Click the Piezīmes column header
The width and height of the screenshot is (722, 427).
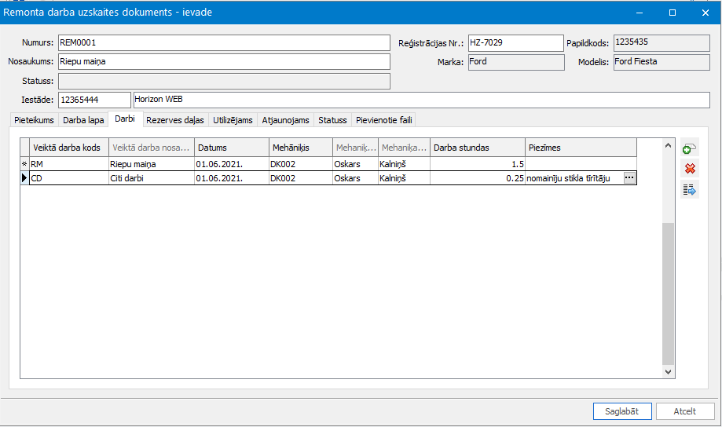pos(581,148)
